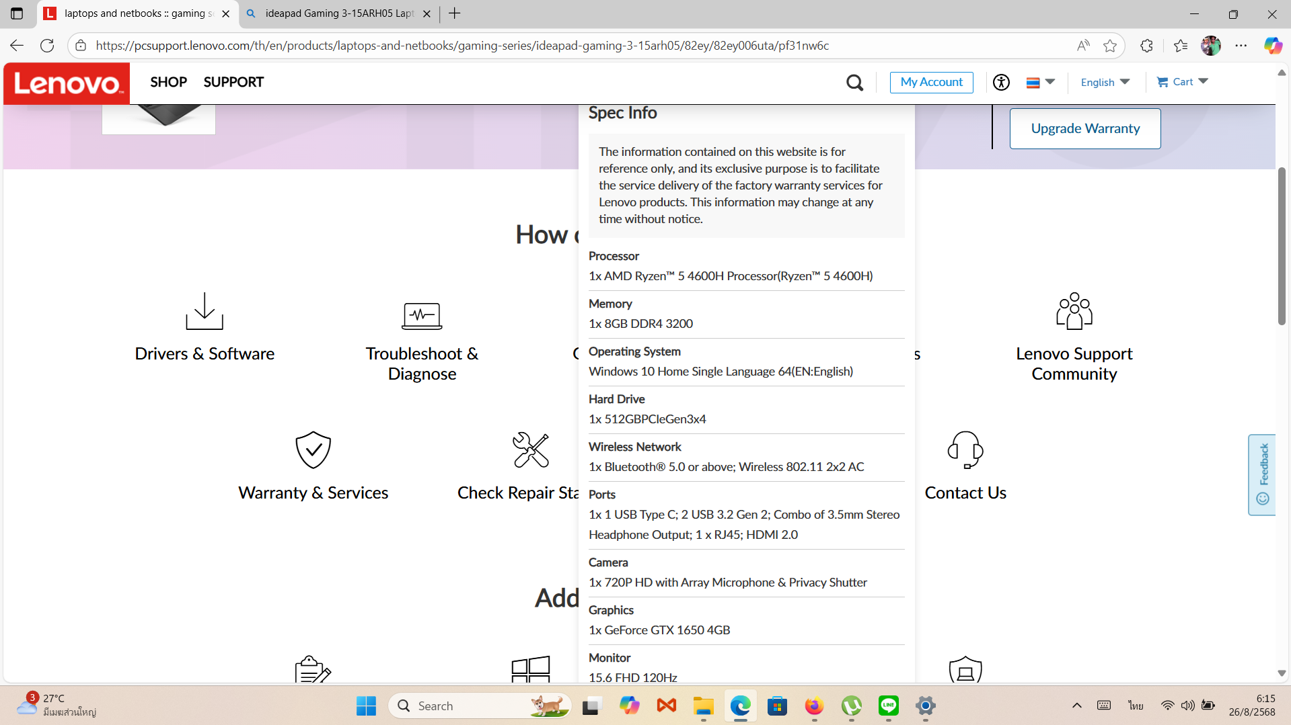Click the scrollbar down arrow

pos(1282,673)
